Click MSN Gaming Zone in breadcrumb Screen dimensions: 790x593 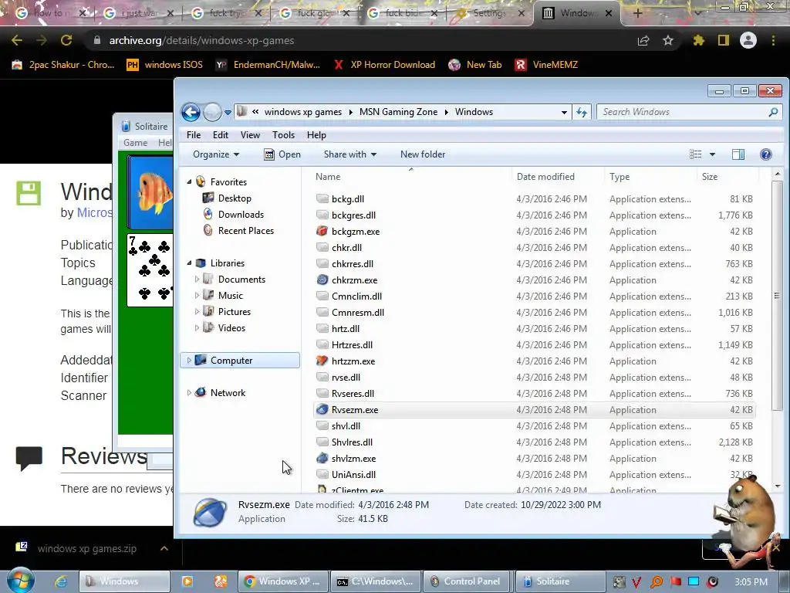click(x=398, y=112)
